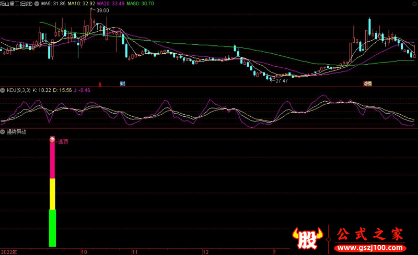Click the 强势异动 indicator panel circle icon
This screenshot has height=255, width=418.
point(3,132)
